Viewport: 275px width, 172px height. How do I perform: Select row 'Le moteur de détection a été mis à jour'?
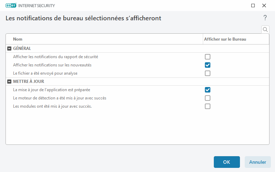pyautogui.click(x=59, y=98)
